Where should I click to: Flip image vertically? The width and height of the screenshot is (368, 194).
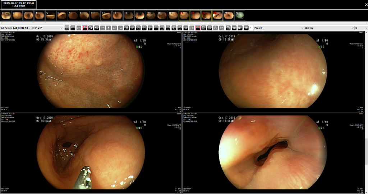(x=109, y=28)
